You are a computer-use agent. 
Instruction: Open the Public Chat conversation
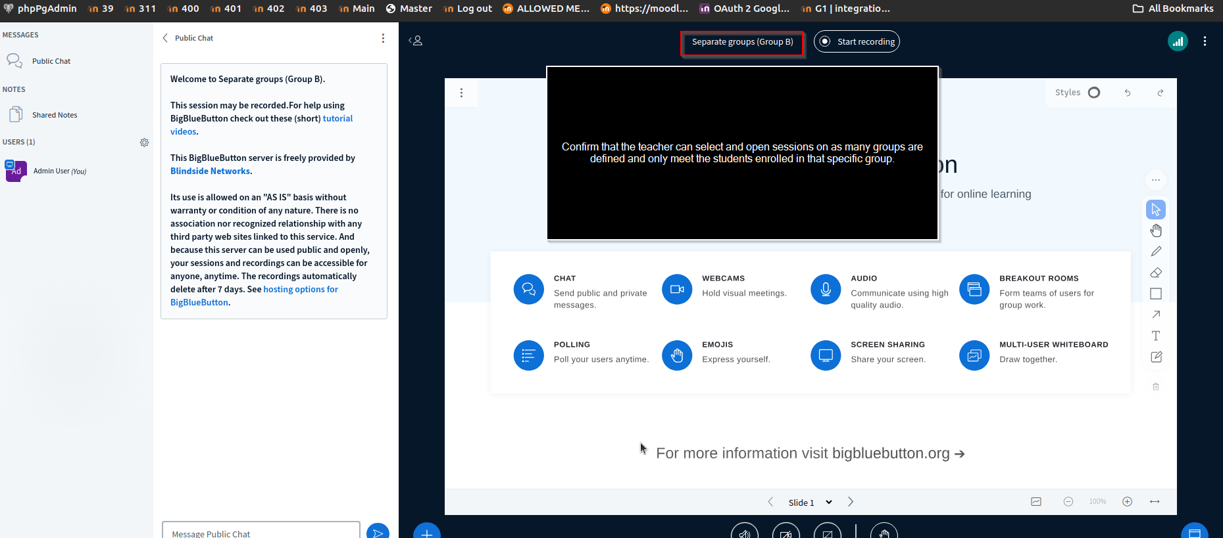coord(51,61)
